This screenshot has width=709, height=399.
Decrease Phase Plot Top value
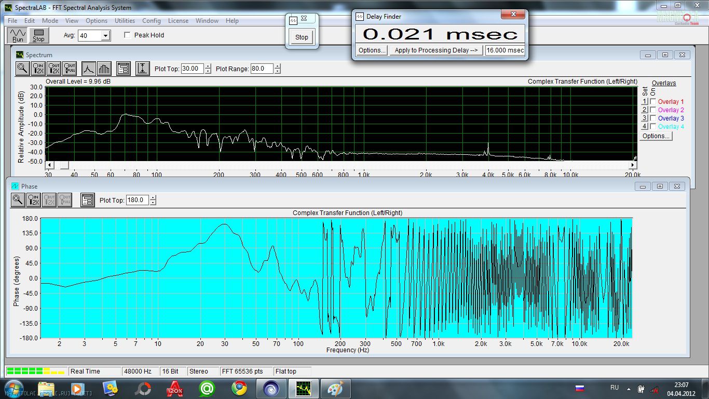[x=153, y=203]
